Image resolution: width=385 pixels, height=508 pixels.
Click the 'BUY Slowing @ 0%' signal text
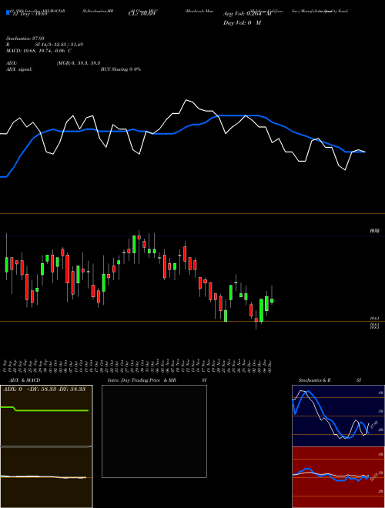click(121, 69)
